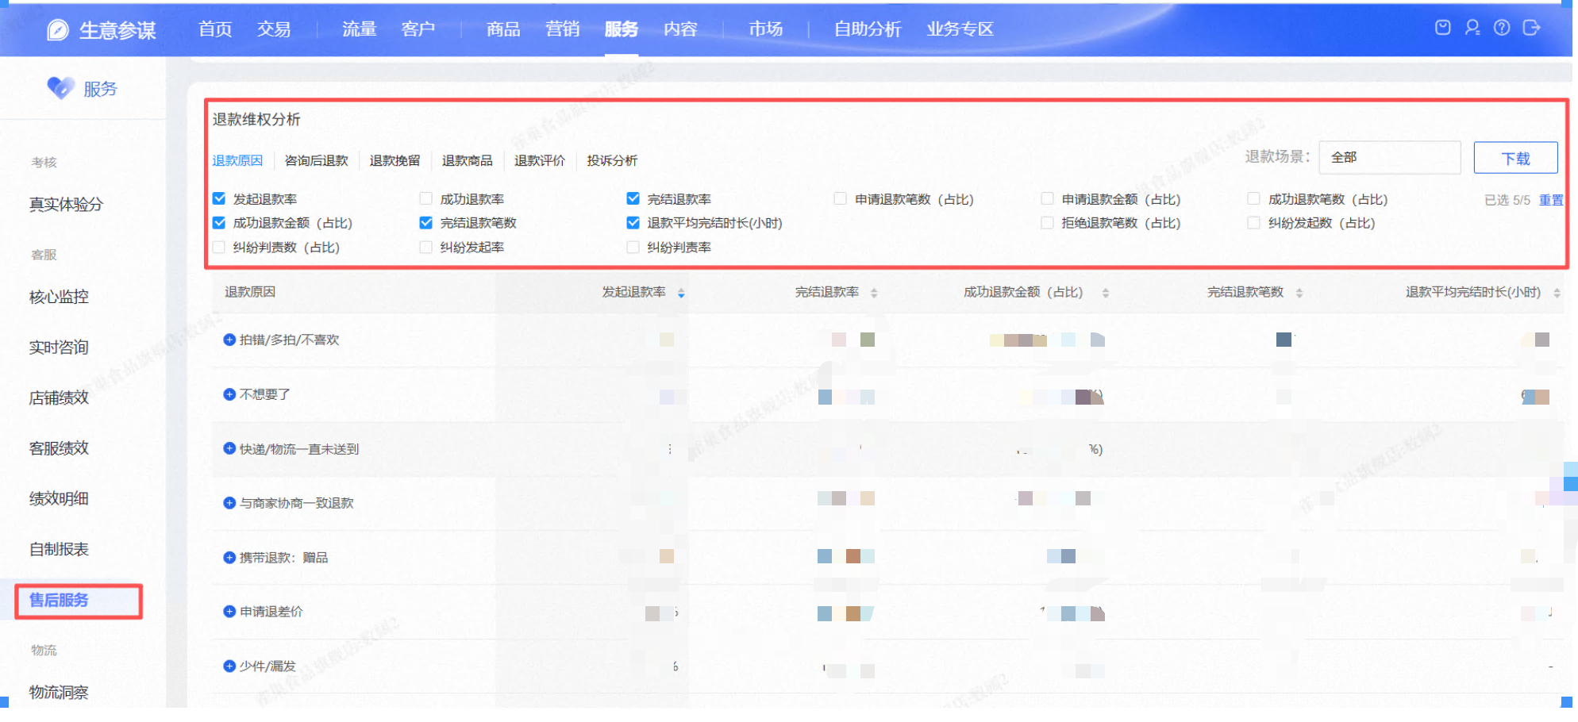Sort by 成功退款金额 (占比) column arrows
Image resolution: width=1578 pixels, height=722 pixels.
1106,293
